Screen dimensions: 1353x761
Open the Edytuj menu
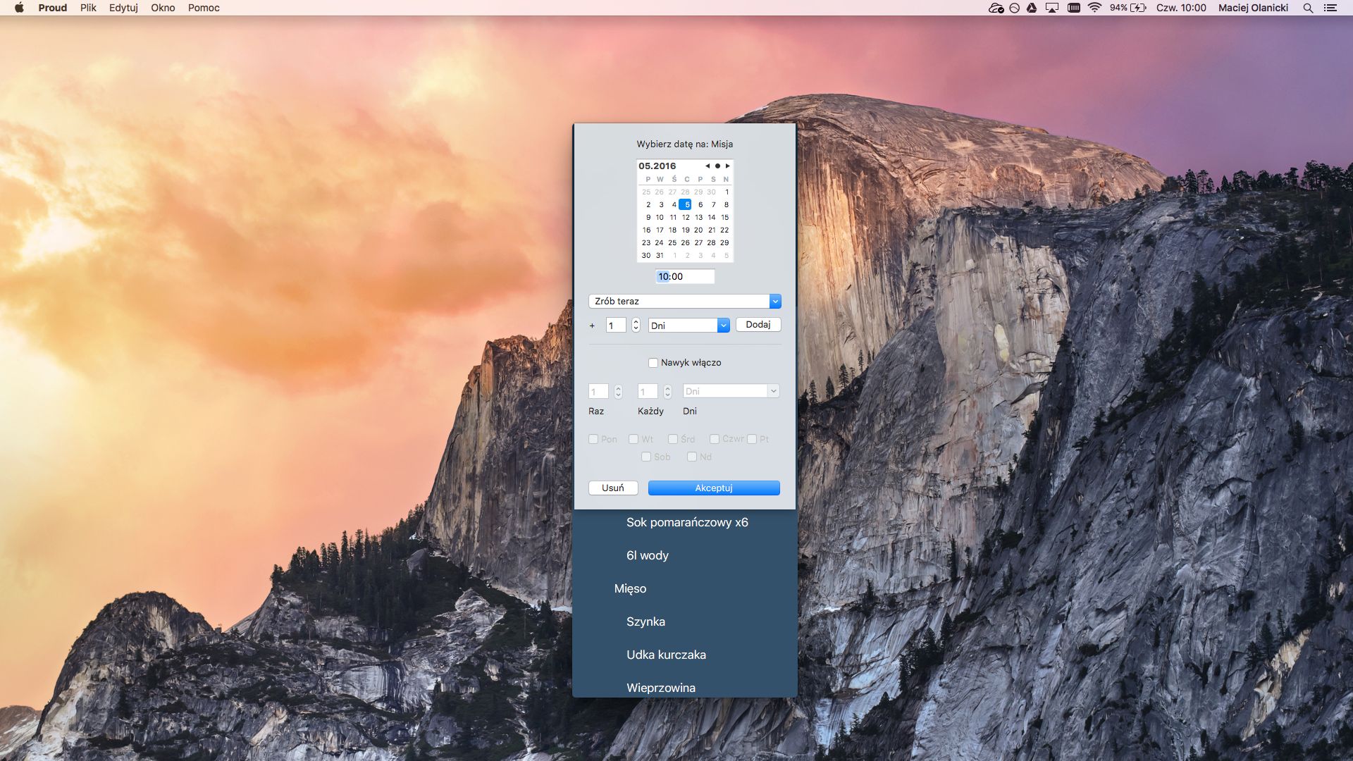[123, 8]
